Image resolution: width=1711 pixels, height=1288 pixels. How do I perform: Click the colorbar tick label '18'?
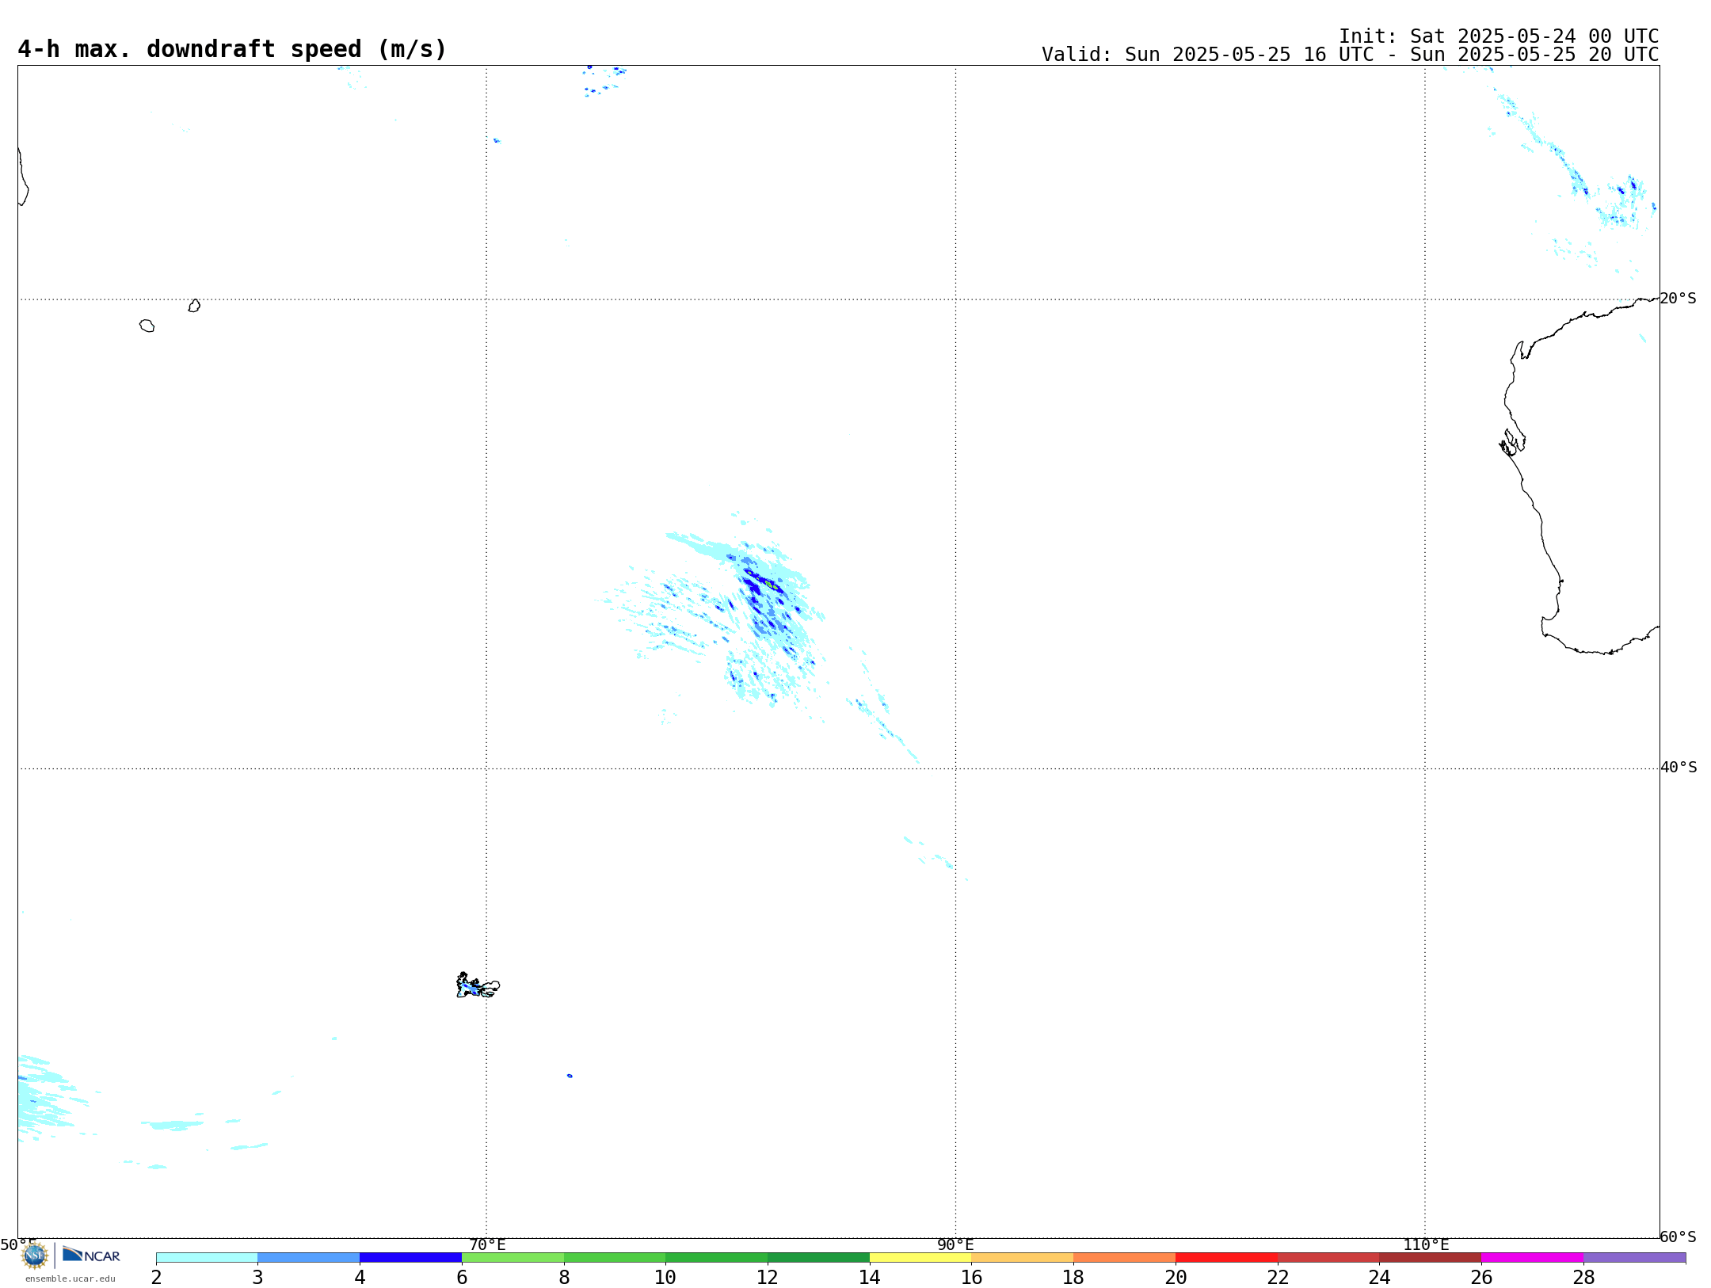1073,1277
